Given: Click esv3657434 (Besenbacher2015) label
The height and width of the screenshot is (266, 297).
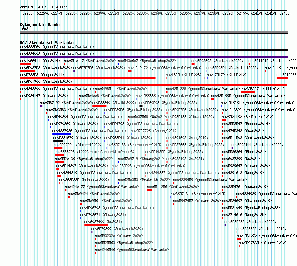Looking at the screenshot, I should [198, 194].
